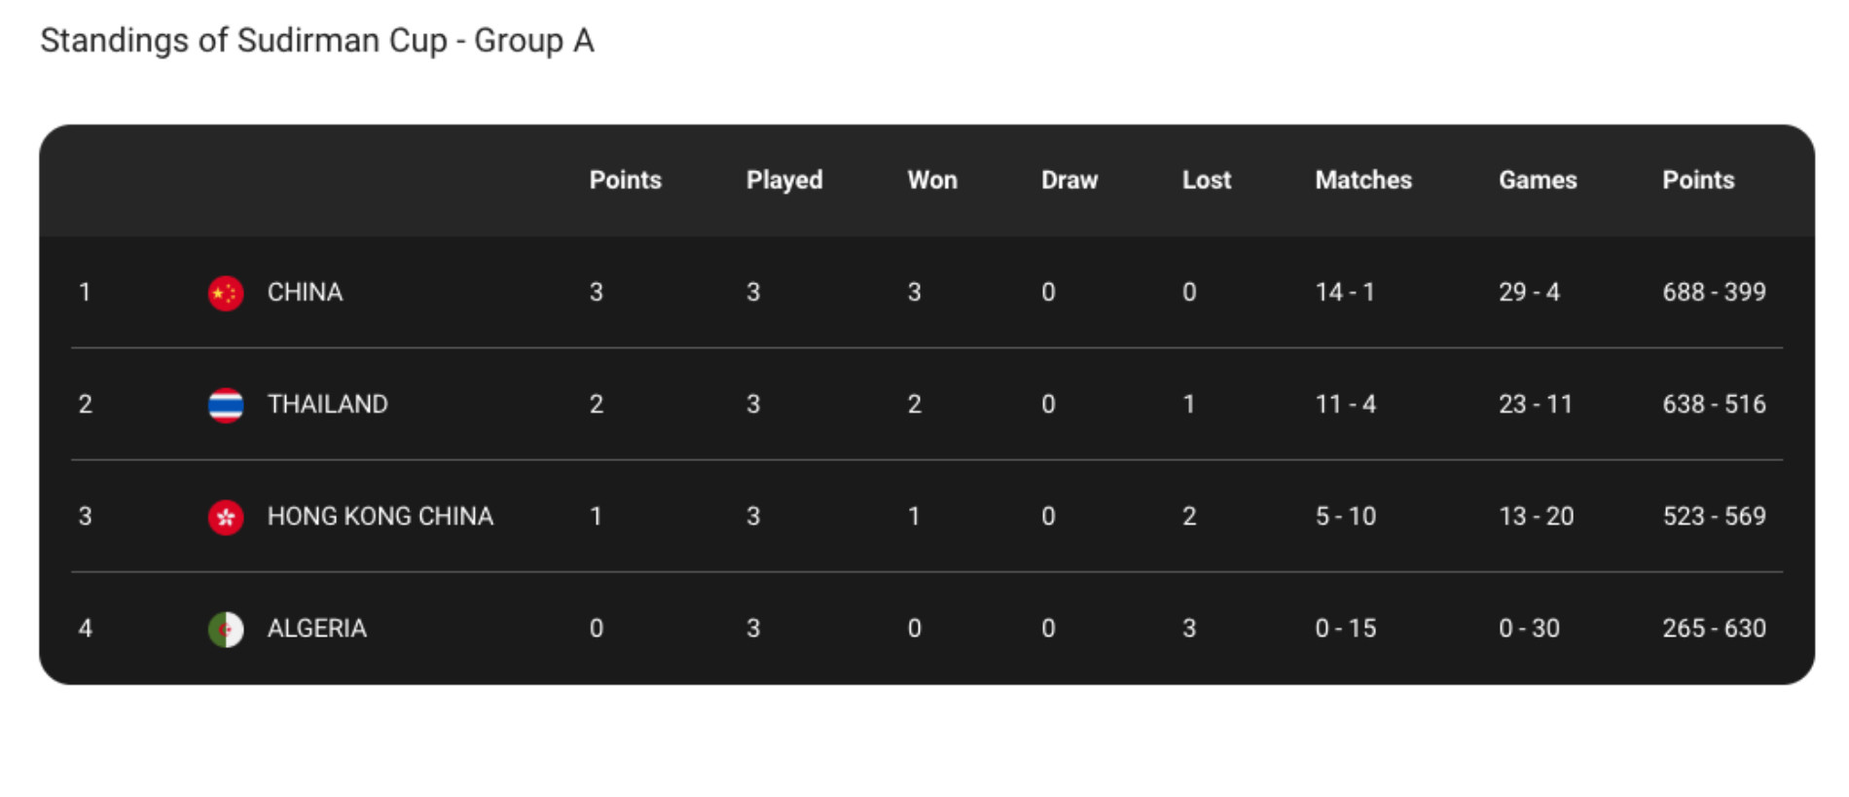The height and width of the screenshot is (797, 1849).
Task: Click Algeria's points tally 265 - 630
Action: tap(1714, 628)
